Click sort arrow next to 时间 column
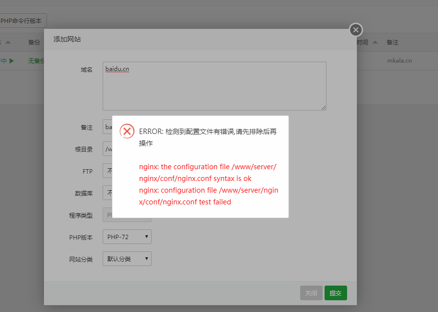Image resolution: width=438 pixels, height=312 pixels. tap(375, 42)
